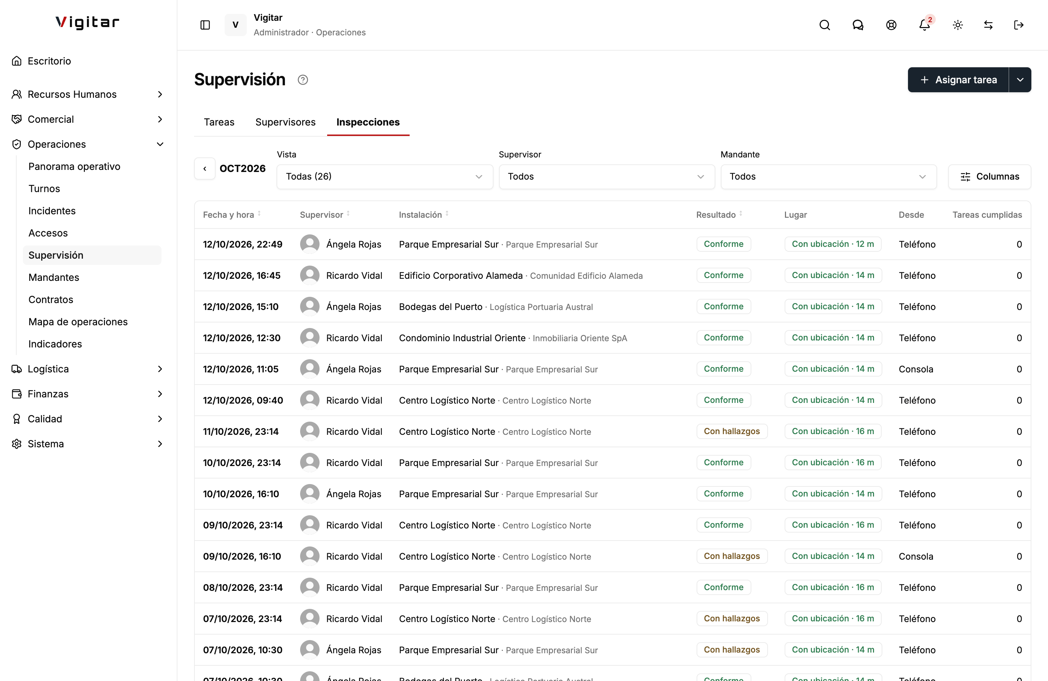The width and height of the screenshot is (1048, 681).
Task: Click the V organization avatar
Action: click(236, 25)
